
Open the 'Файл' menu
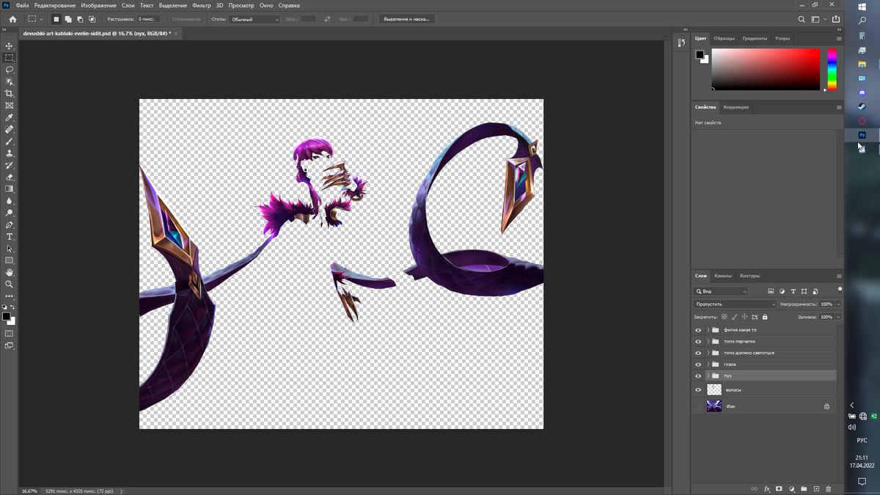click(x=22, y=5)
